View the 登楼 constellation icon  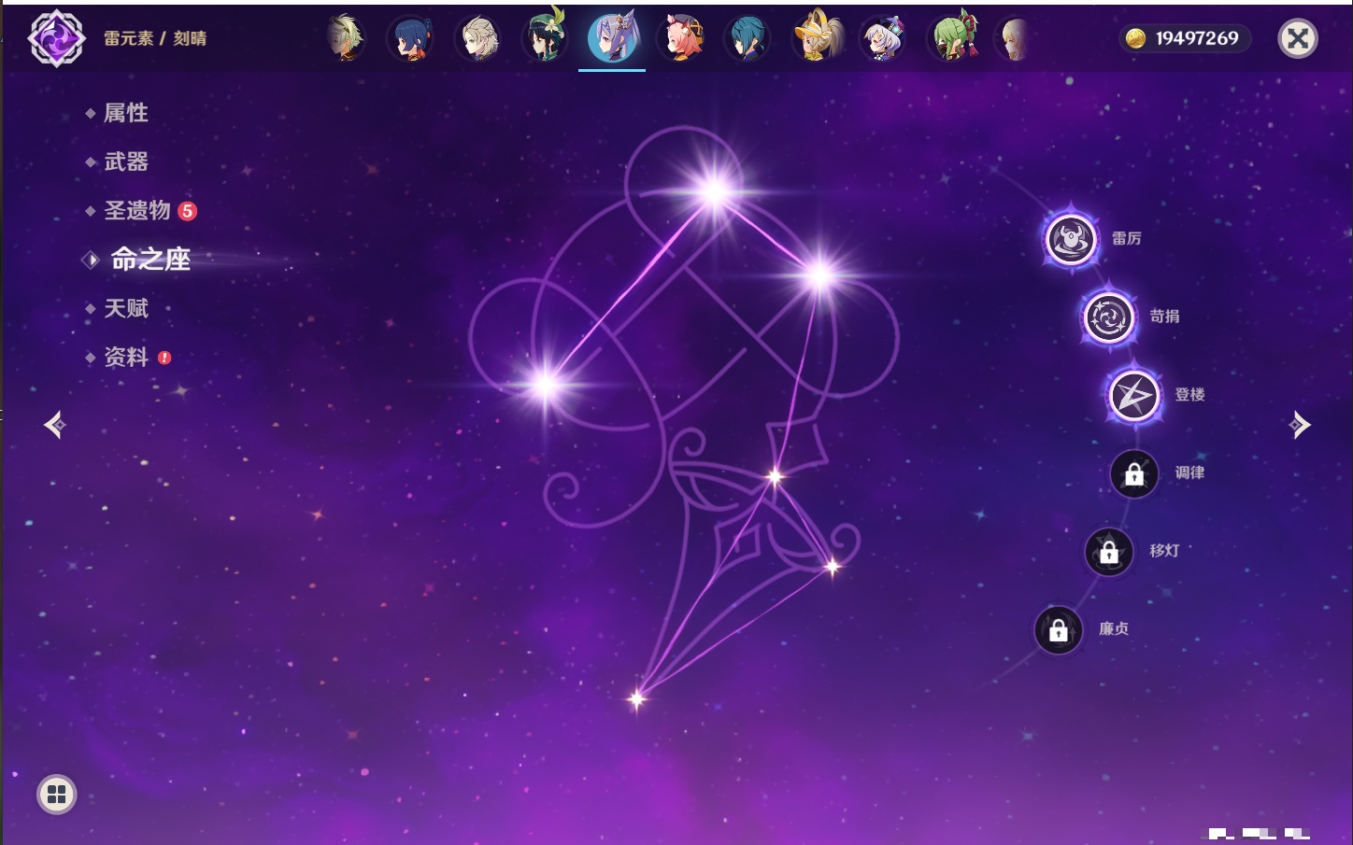click(x=1134, y=396)
